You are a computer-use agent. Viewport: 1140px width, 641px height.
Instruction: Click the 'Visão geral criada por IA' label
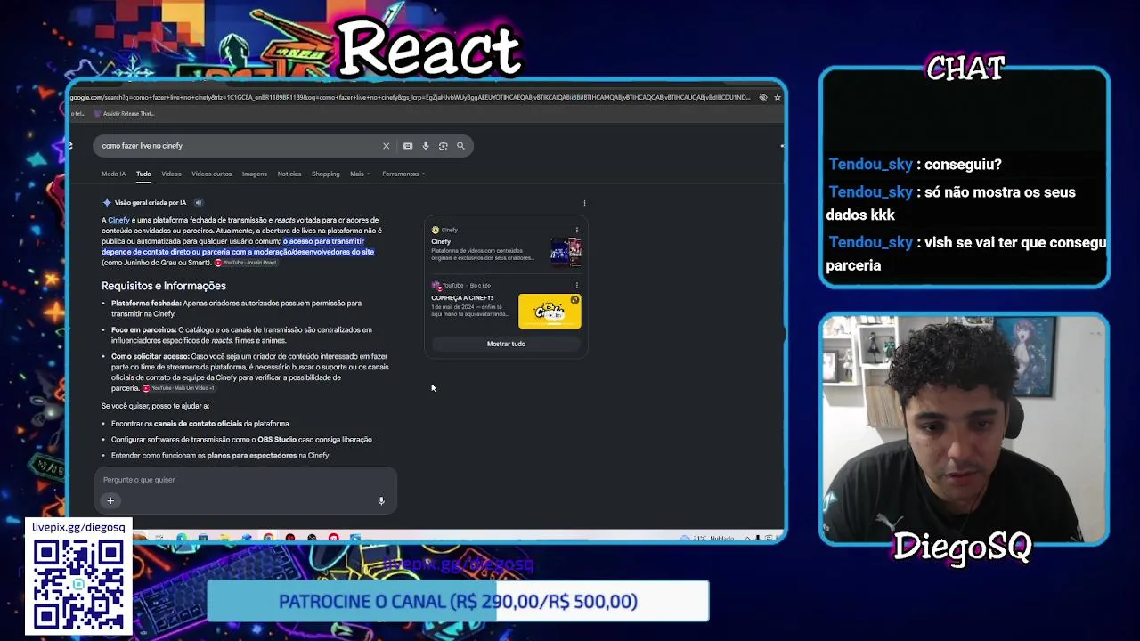click(x=151, y=203)
